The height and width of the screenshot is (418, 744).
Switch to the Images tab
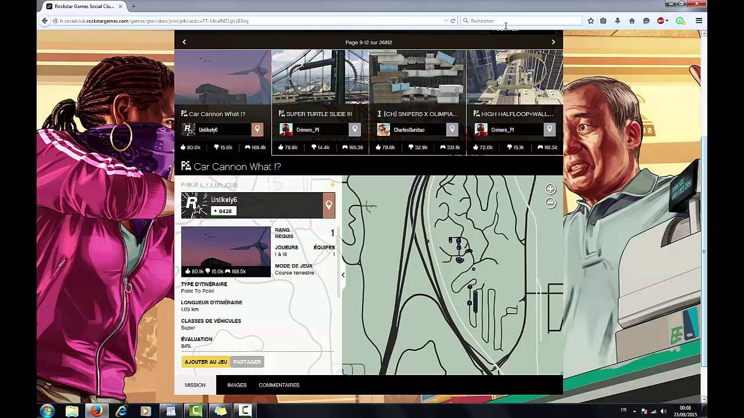pyautogui.click(x=237, y=385)
